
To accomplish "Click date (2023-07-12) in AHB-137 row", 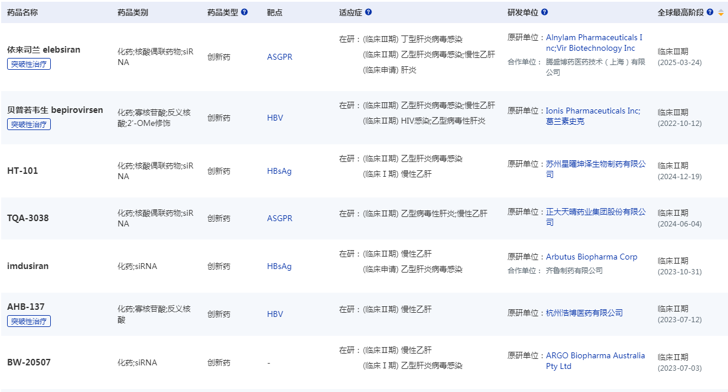I will click(680, 320).
